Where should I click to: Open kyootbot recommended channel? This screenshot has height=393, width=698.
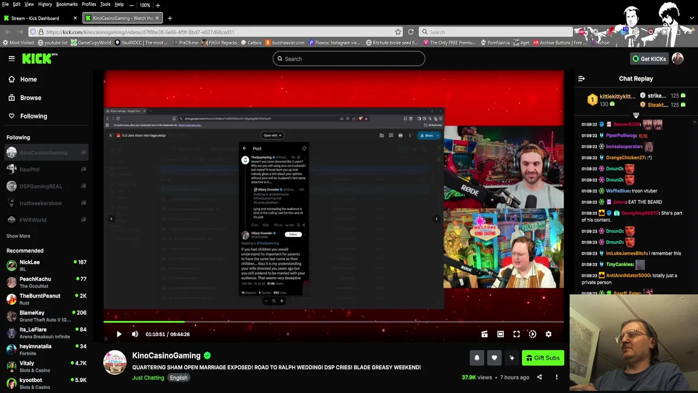coord(46,383)
